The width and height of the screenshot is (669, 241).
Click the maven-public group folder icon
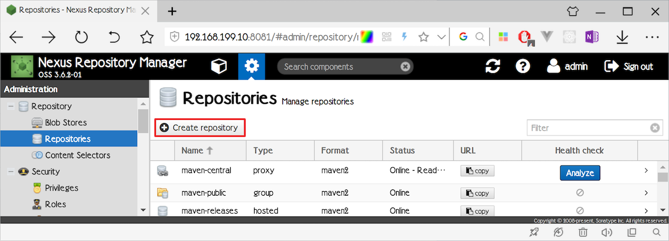click(x=163, y=193)
